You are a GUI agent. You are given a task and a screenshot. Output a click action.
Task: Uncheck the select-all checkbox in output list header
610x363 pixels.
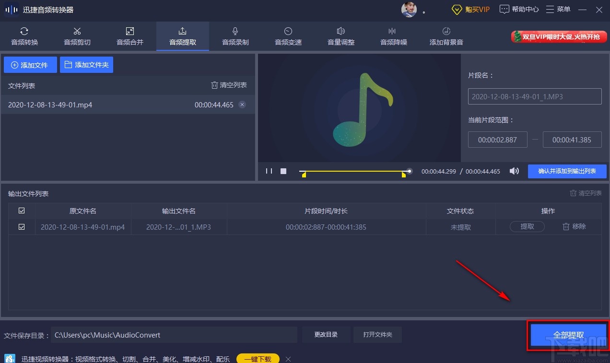click(22, 210)
